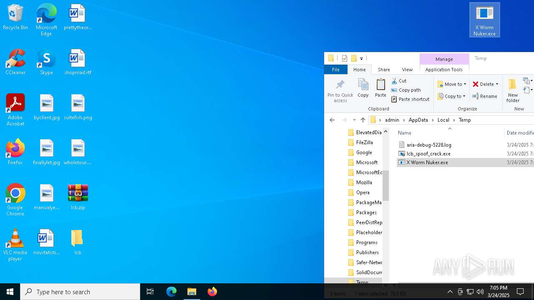Select the VLC media player desktop icon
The height and width of the screenshot is (300, 534).
pos(15,245)
